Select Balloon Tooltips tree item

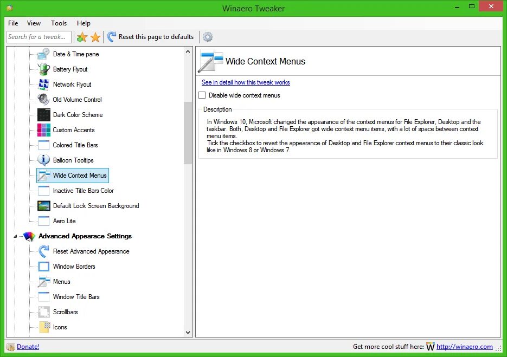click(73, 160)
